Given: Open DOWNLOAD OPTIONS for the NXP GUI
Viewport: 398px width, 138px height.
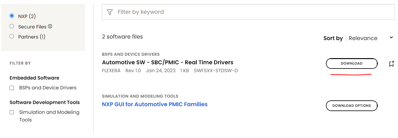Looking at the screenshot, I should coord(351,106).
